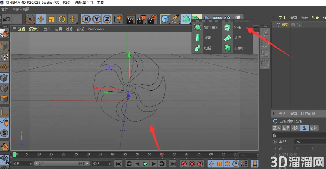Click the timeline start frame 0 F field
This screenshot has height=169, width=326.
(x=22, y=164)
